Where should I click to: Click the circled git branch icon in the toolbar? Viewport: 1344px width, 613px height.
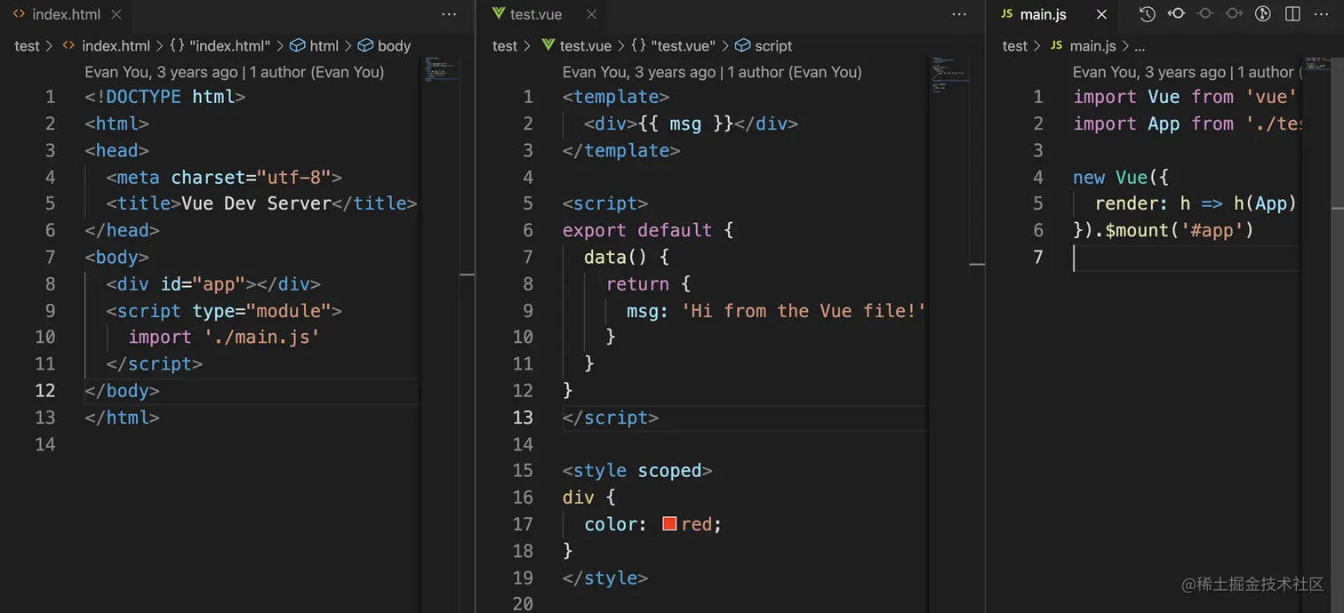point(1262,14)
